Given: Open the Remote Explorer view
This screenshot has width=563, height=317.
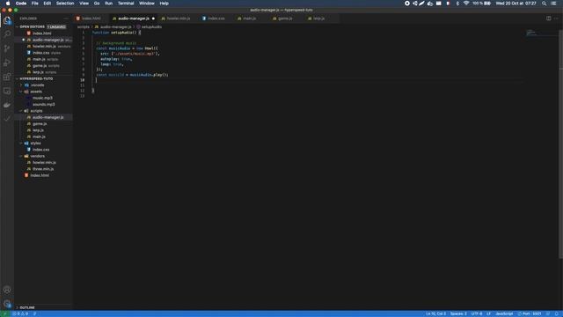Looking at the screenshot, I should [7, 91].
